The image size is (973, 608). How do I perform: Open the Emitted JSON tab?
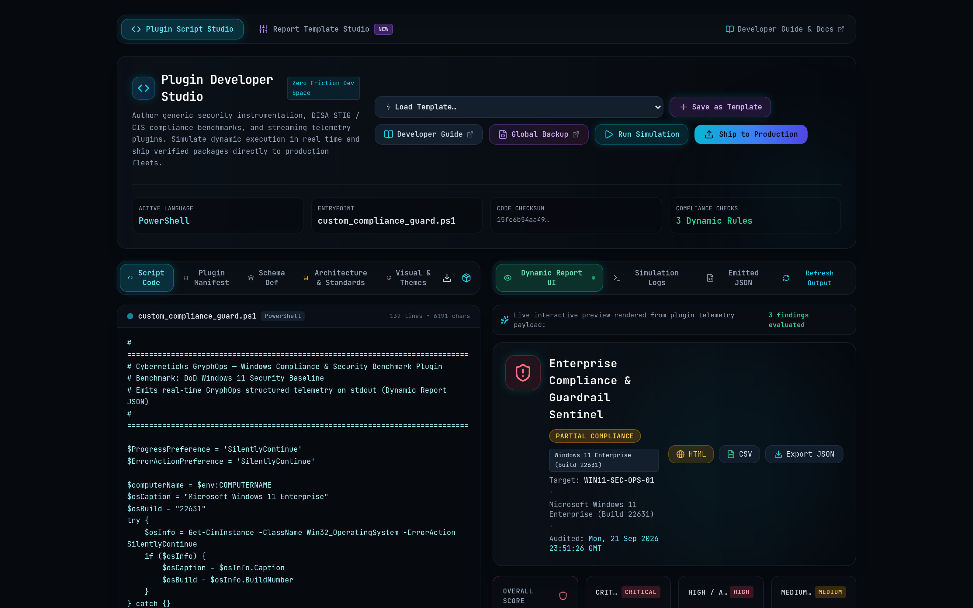[x=737, y=278]
